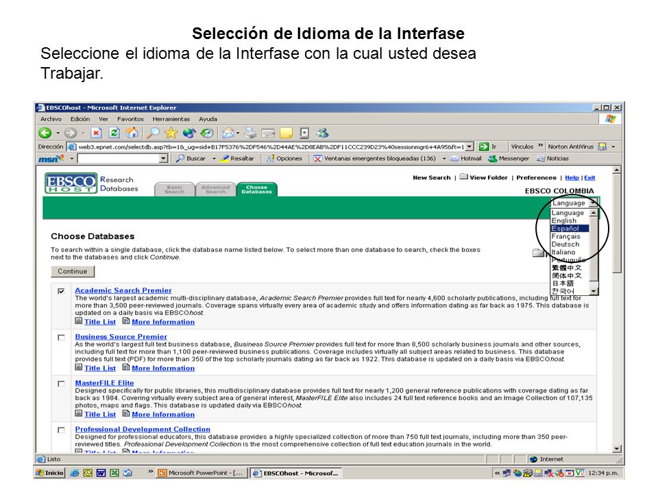The image size is (658, 493).
Task: Click in the address bar URL field
Action: [271, 147]
